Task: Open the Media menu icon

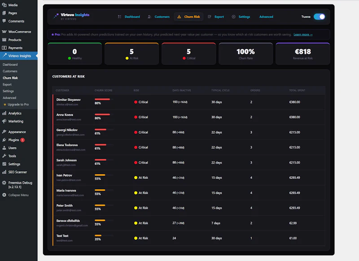Action: 4,5
